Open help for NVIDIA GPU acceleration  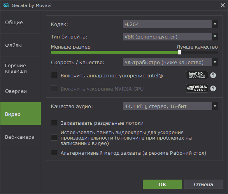[213, 88]
